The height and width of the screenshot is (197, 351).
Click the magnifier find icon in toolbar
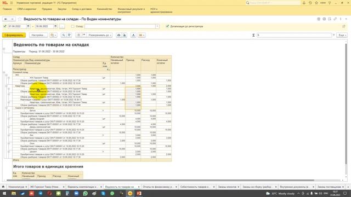(64, 35)
